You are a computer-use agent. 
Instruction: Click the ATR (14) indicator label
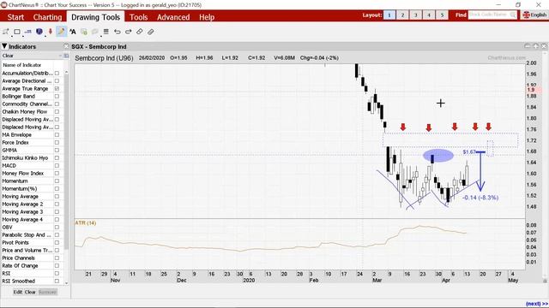click(86, 222)
